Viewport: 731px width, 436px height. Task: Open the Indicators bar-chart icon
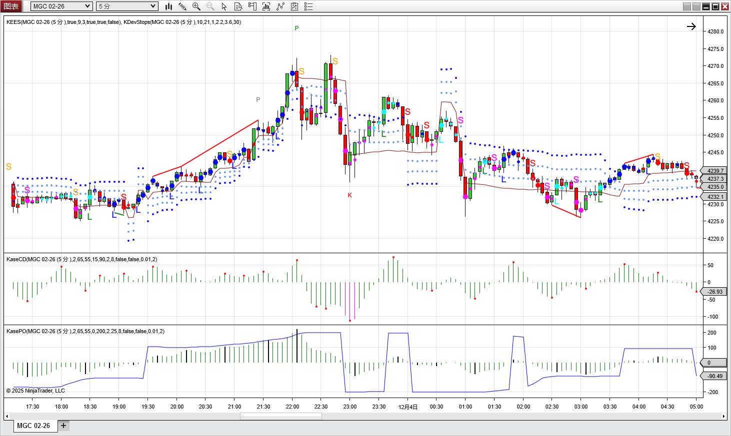click(x=266, y=6)
